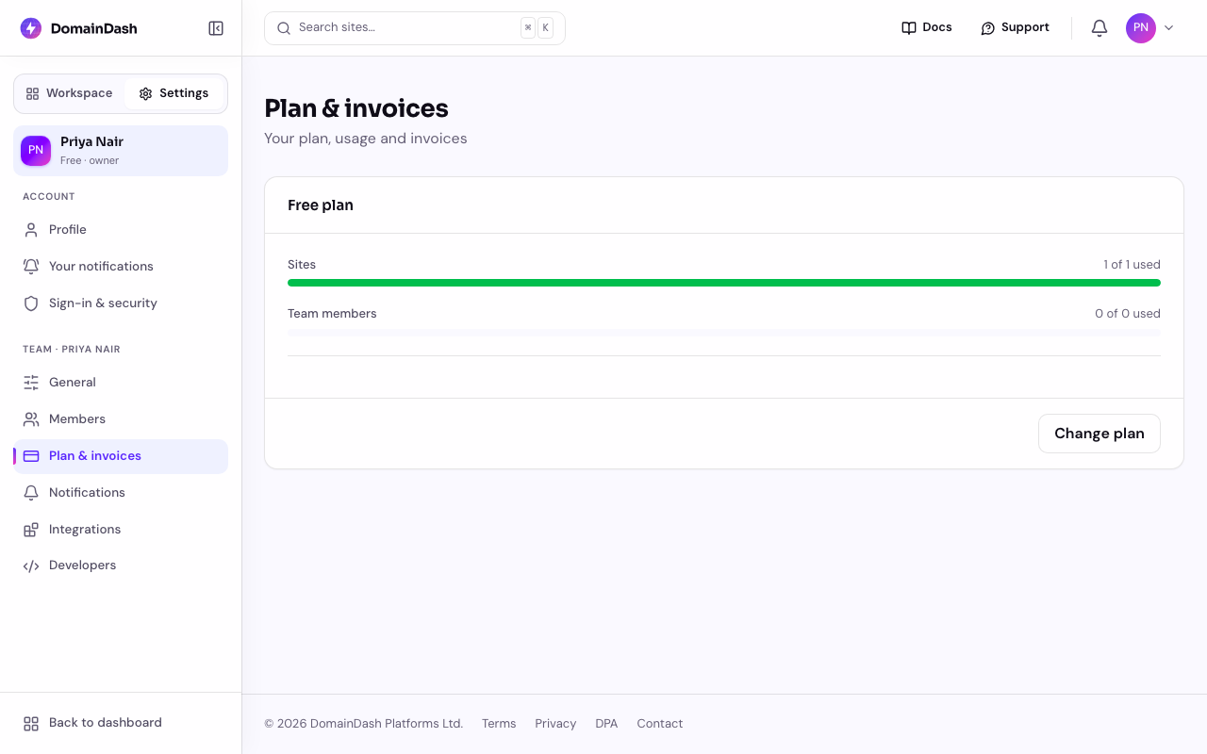The image size is (1207, 754).
Task: Click the team Notifications bell icon
Action: 31,493
